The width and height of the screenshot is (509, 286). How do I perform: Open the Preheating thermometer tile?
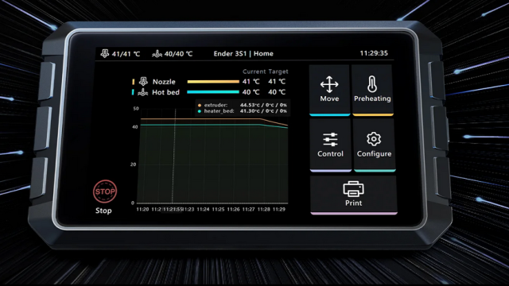[372, 90]
